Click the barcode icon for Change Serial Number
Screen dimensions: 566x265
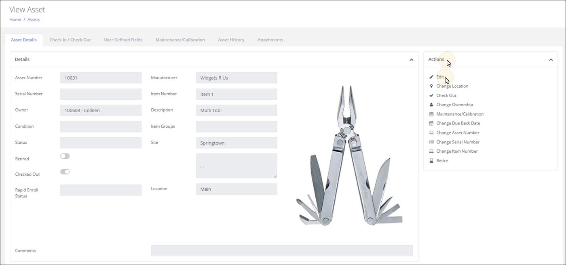pyautogui.click(x=431, y=142)
